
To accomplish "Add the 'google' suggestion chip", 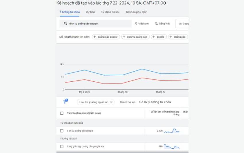I will (159, 37).
